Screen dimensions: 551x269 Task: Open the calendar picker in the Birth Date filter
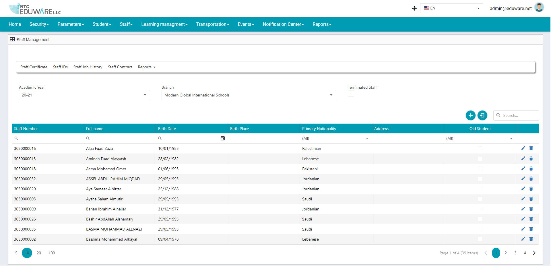[x=223, y=138]
